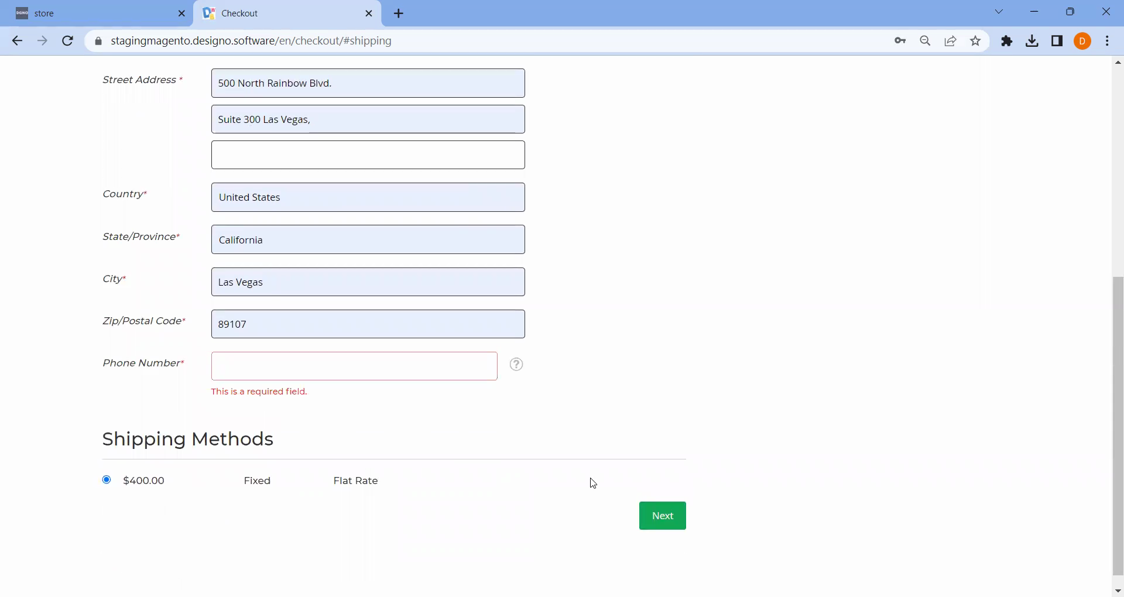Screen dimensions: 1124x597
Task: Open the browser downloads icon
Action: 1032,41
